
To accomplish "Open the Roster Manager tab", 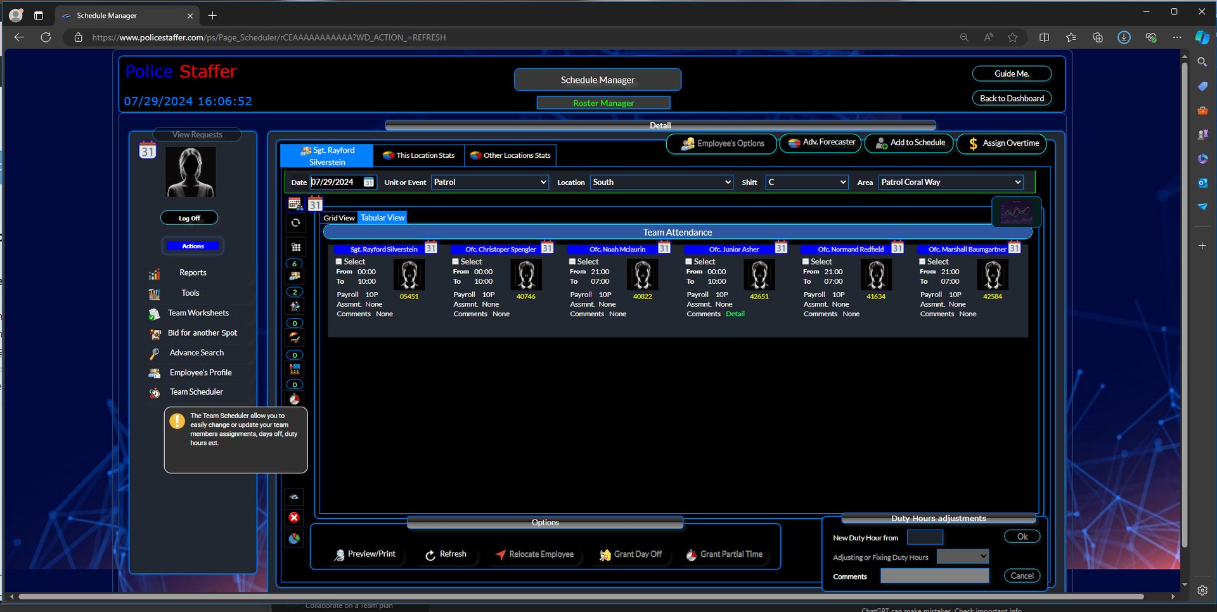I will (603, 103).
